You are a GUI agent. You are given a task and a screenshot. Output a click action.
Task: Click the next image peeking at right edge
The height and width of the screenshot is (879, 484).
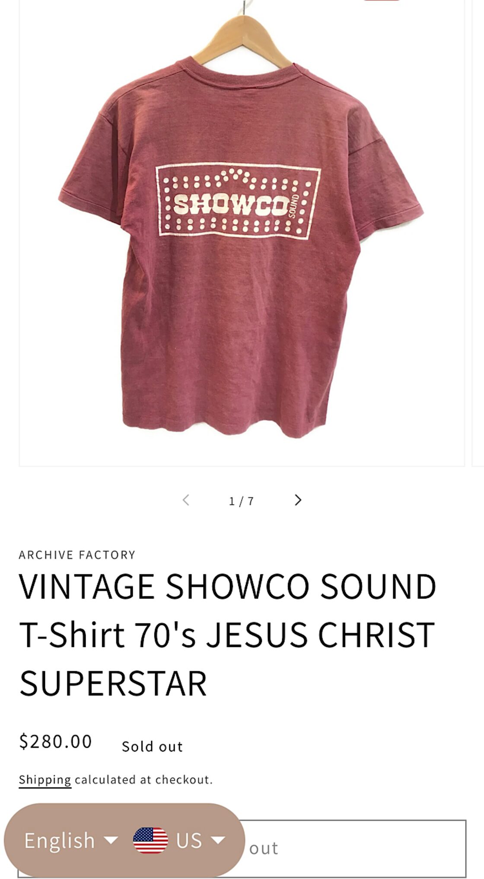(x=478, y=234)
